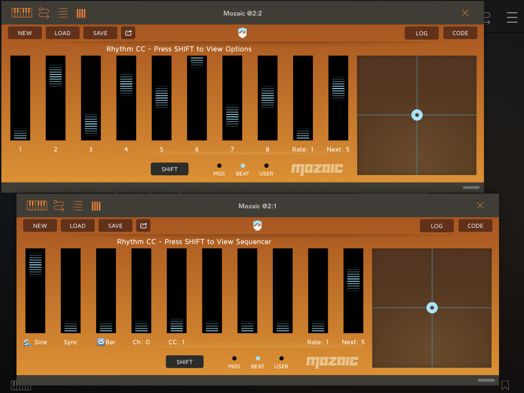Click the scrollbar thumb under Mozaic @2:1
The width and height of the screenshot is (524, 393).
pos(486,380)
